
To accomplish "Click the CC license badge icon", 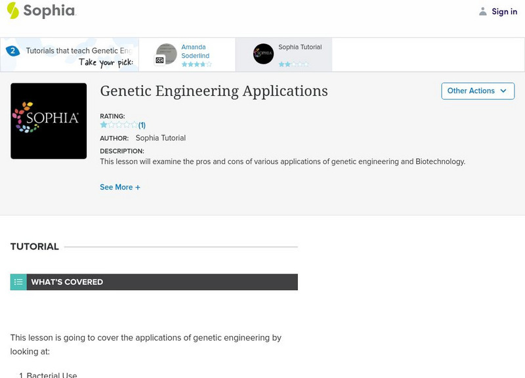I will tap(159, 60).
